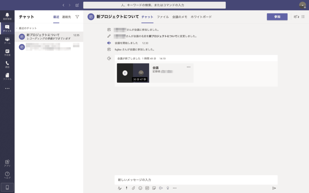This screenshot has width=309, height=193.
Task: Click the 参加 join button
Action: point(277,17)
